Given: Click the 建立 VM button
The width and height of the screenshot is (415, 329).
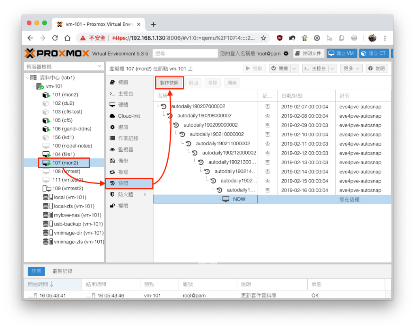Looking at the screenshot, I should (342, 53).
